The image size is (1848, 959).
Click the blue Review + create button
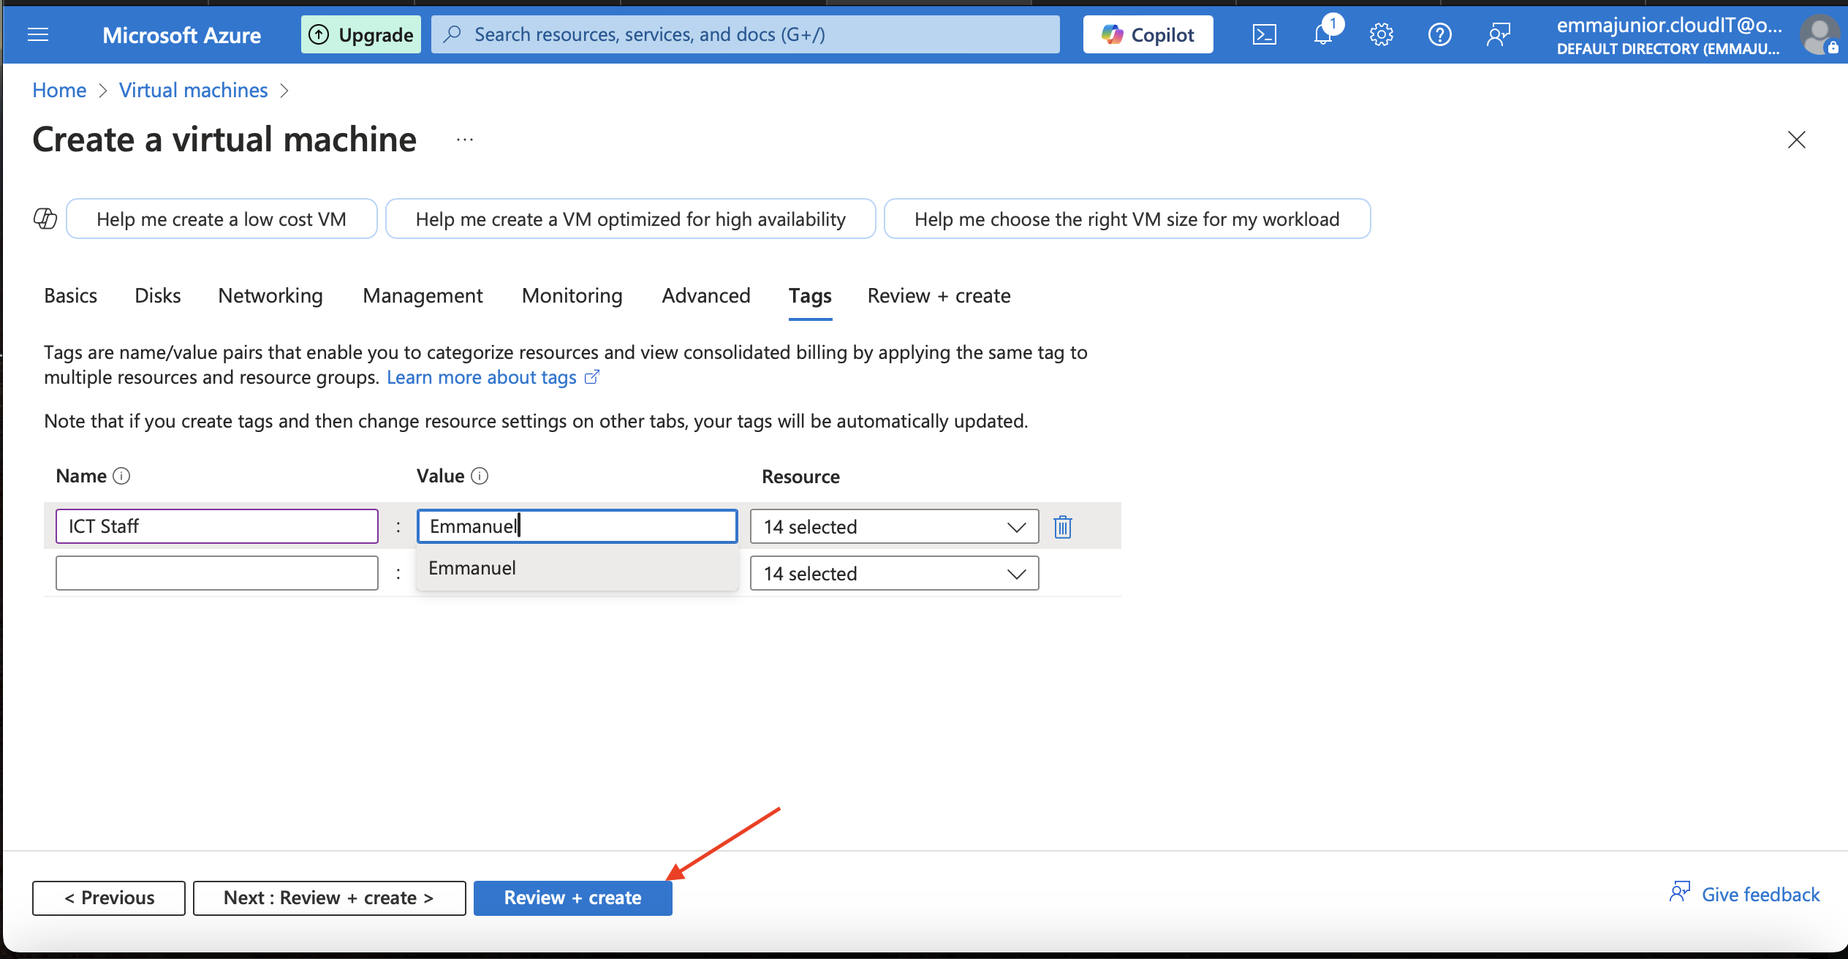tap(573, 898)
